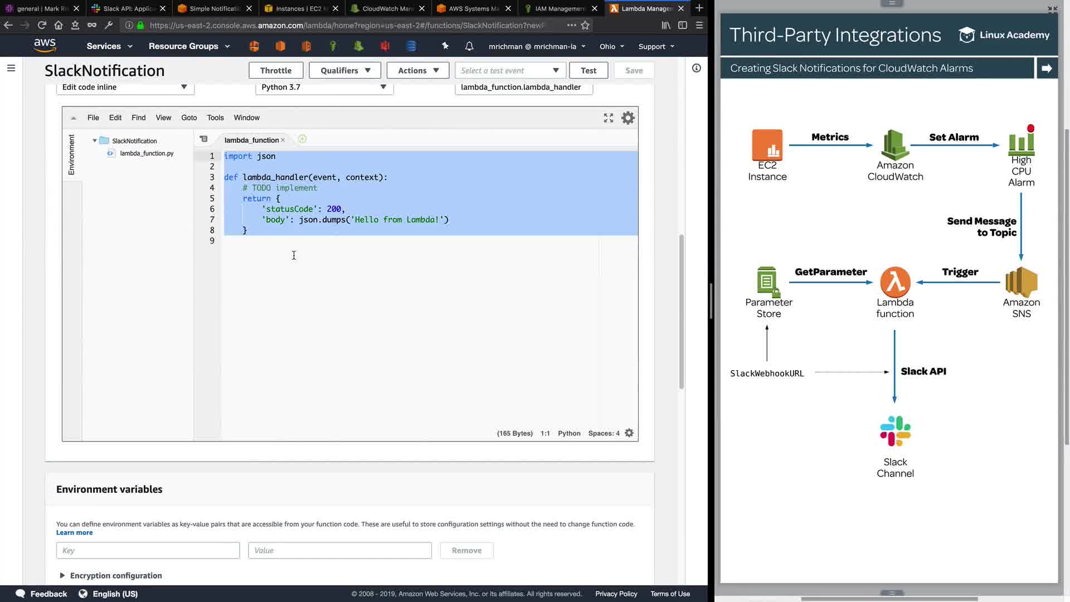Open the Qualifiers dropdown
Viewport: 1070px width, 602px height.
pyautogui.click(x=345, y=70)
